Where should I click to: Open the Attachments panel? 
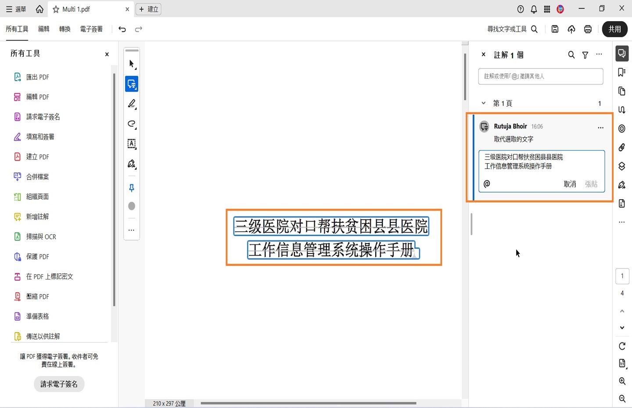click(x=621, y=147)
